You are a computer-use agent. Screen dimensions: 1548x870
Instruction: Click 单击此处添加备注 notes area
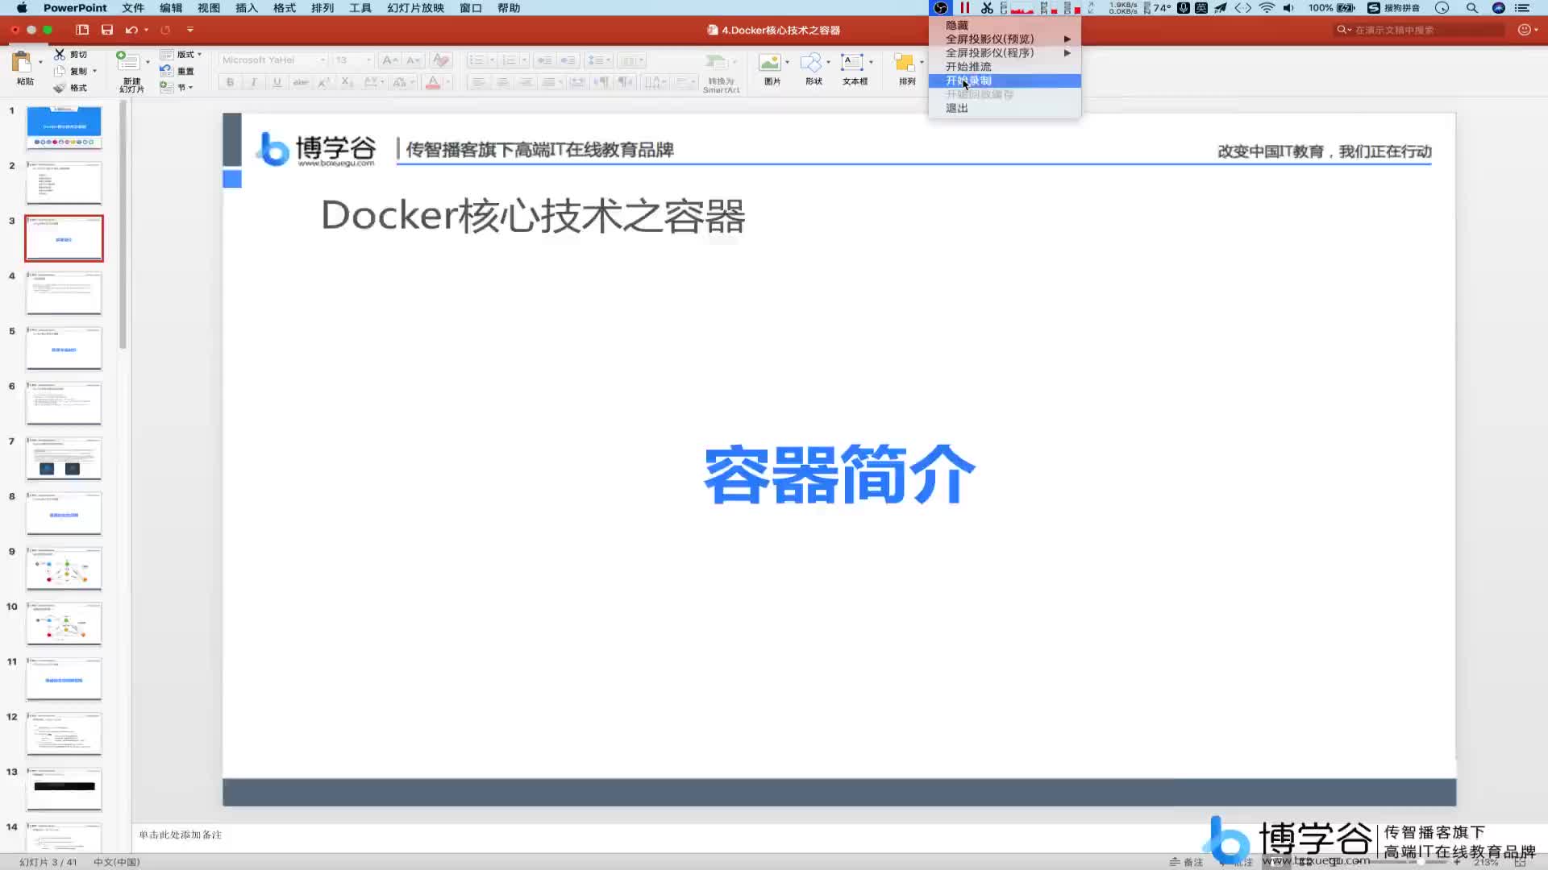coord(181,835)
